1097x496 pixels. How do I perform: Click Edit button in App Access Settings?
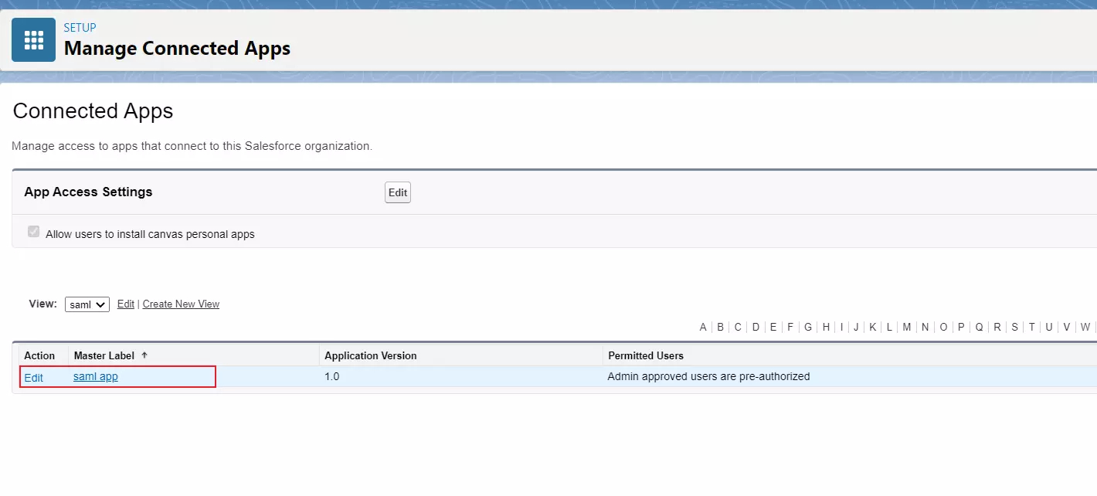pos(397,192)
